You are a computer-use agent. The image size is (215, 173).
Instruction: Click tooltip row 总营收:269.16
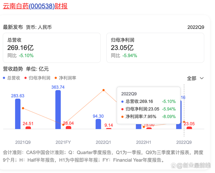pyautogui.click(x=148, y=101)
